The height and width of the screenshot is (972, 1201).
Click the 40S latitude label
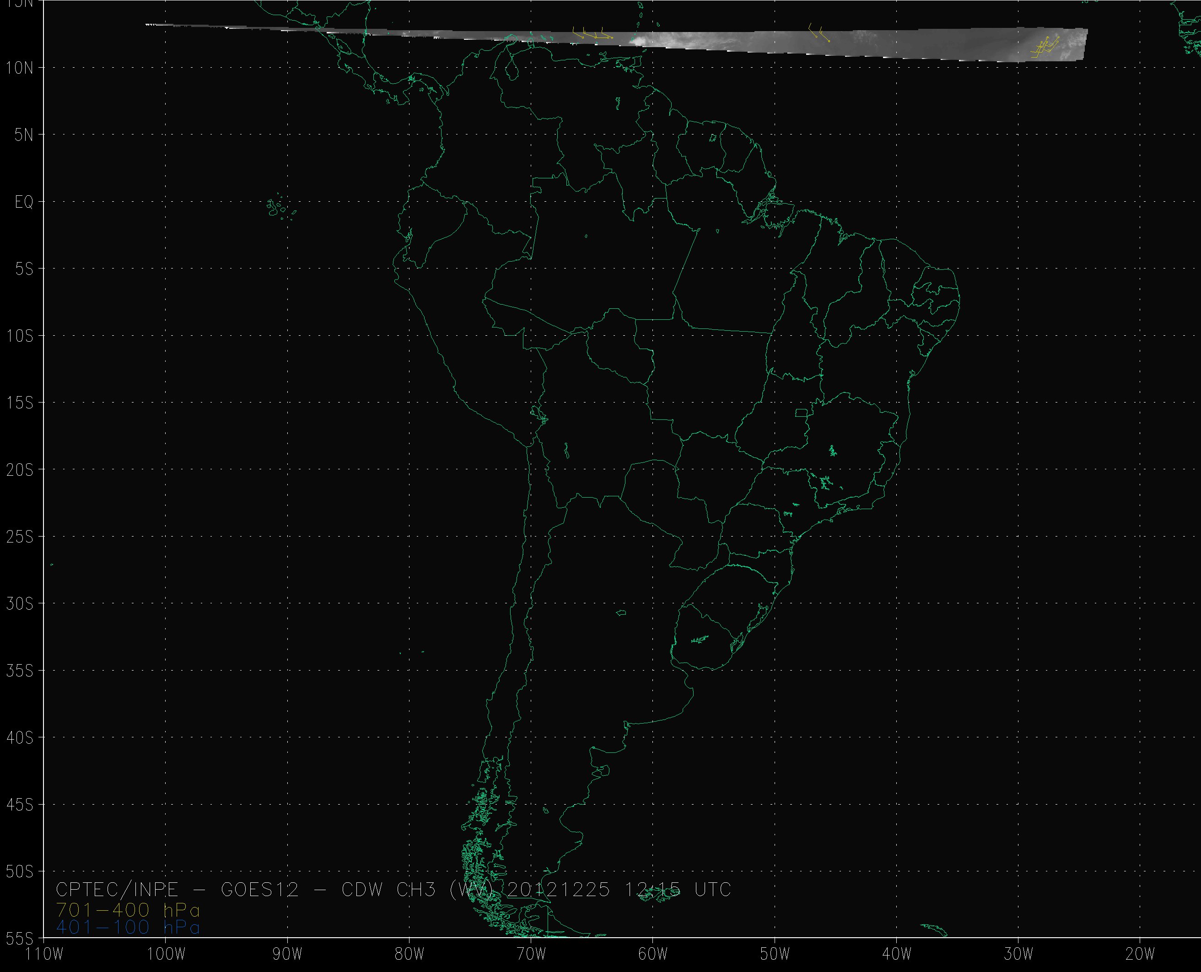point(20,738)
